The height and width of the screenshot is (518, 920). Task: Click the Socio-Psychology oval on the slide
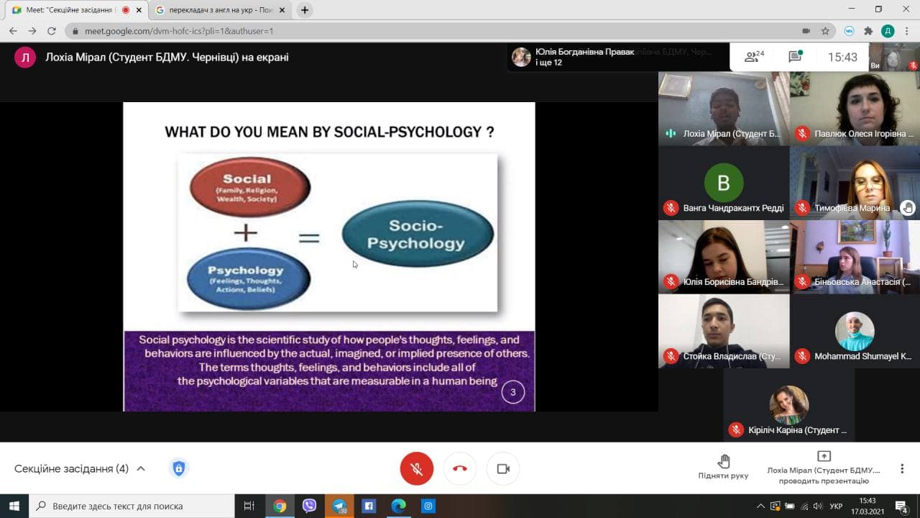coord(417,235)
